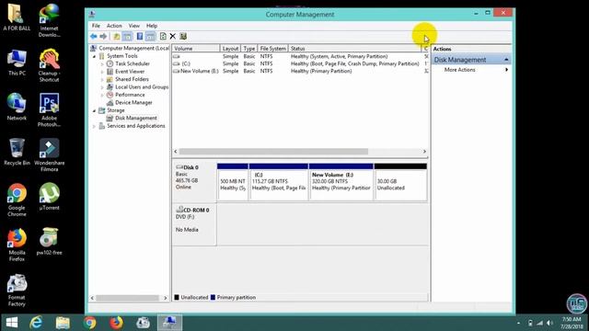This screenshot has height=331, width=589.
Task: Click the console tree horizontal scrollbar
Action: click(x=129, y=298)
